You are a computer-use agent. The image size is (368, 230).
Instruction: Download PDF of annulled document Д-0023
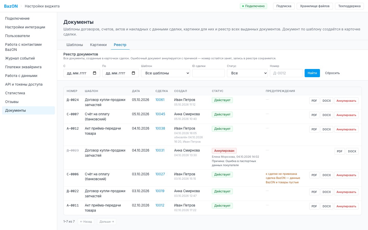click(x=340, y=151)
